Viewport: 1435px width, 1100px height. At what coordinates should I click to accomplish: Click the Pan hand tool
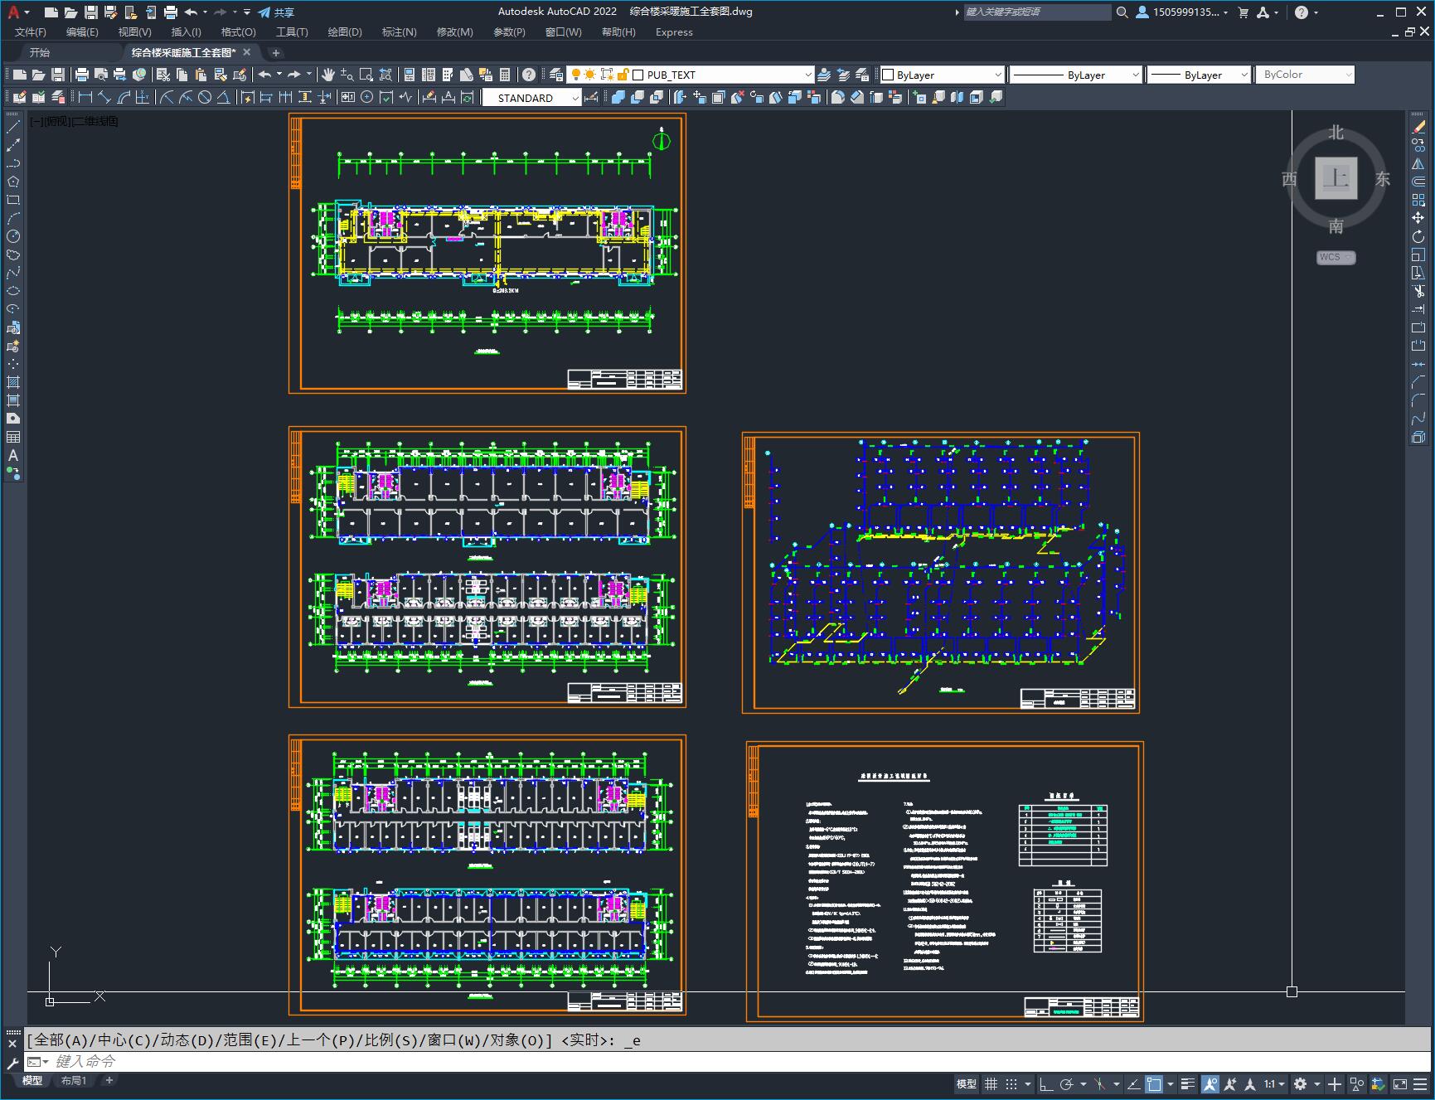click(x=327, y=75)
